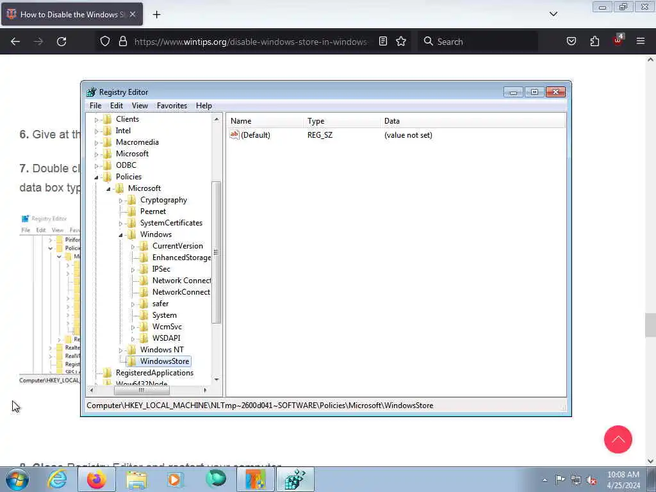Show hidden tray icons arrow
This screenshot has width=656, height=492.
coord(545,480)
